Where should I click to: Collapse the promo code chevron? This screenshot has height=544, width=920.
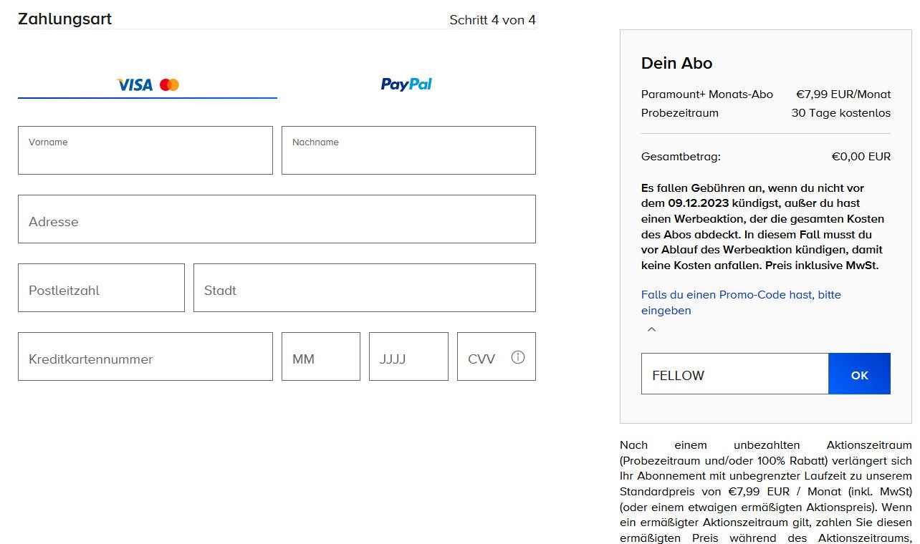[651, 330]
